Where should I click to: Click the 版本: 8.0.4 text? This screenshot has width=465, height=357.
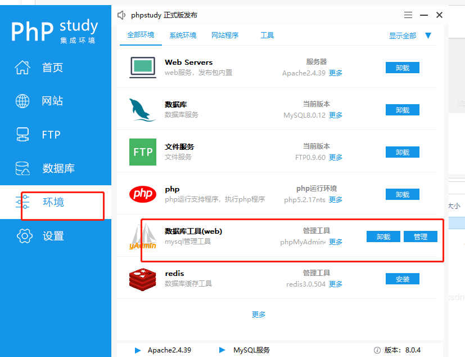click(403, 350)
